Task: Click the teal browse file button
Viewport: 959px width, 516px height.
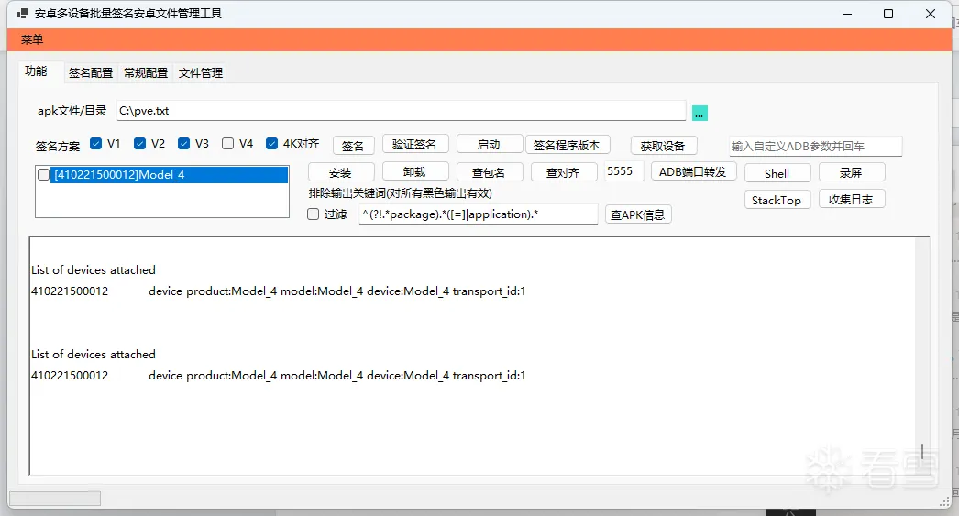Action: pyautogui.click(x=700, y=113)
